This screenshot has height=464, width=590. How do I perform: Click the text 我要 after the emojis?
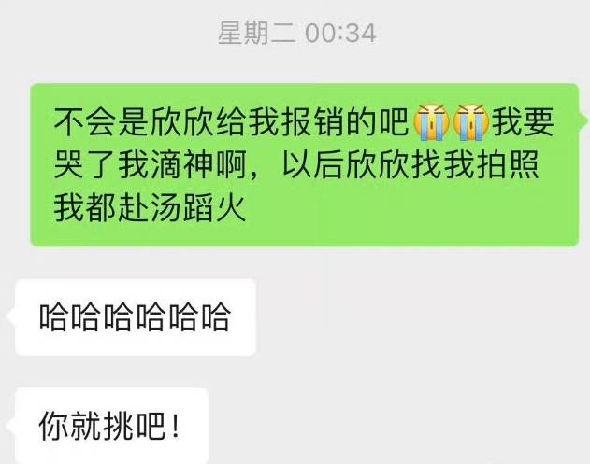coord(523,122)
